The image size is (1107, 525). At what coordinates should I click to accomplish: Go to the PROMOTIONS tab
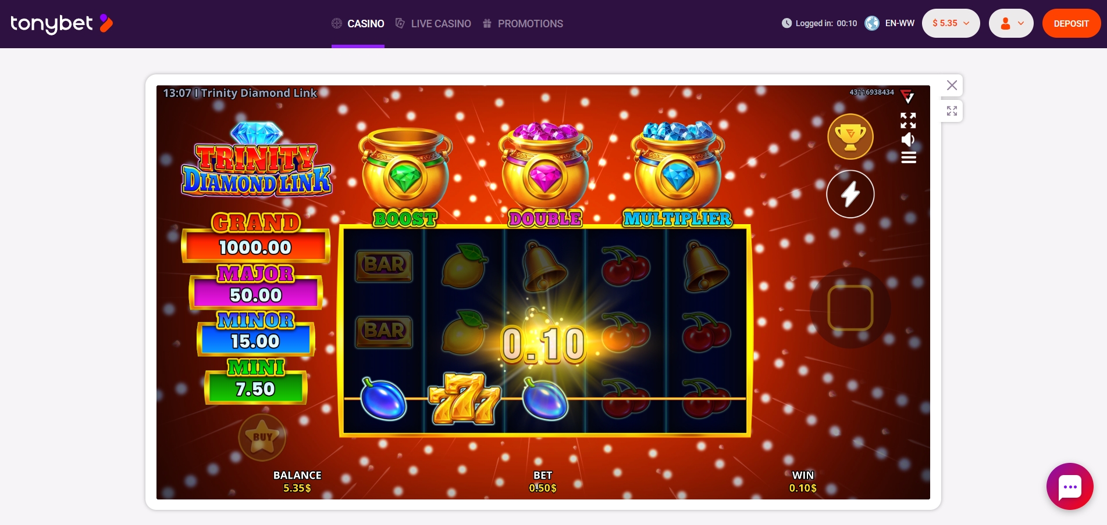pyautogui.click(x=522, y=24)
